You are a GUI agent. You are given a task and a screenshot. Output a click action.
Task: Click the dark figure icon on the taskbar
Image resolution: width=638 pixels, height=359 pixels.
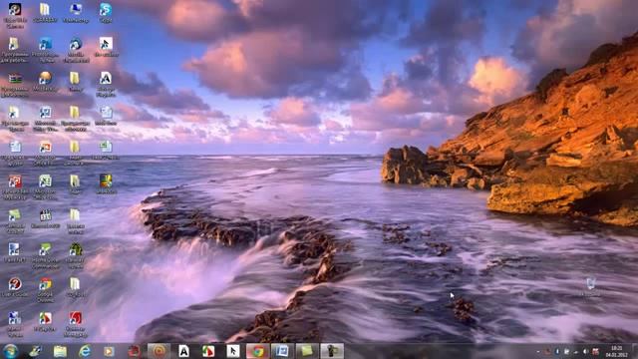tap(332, 351)
